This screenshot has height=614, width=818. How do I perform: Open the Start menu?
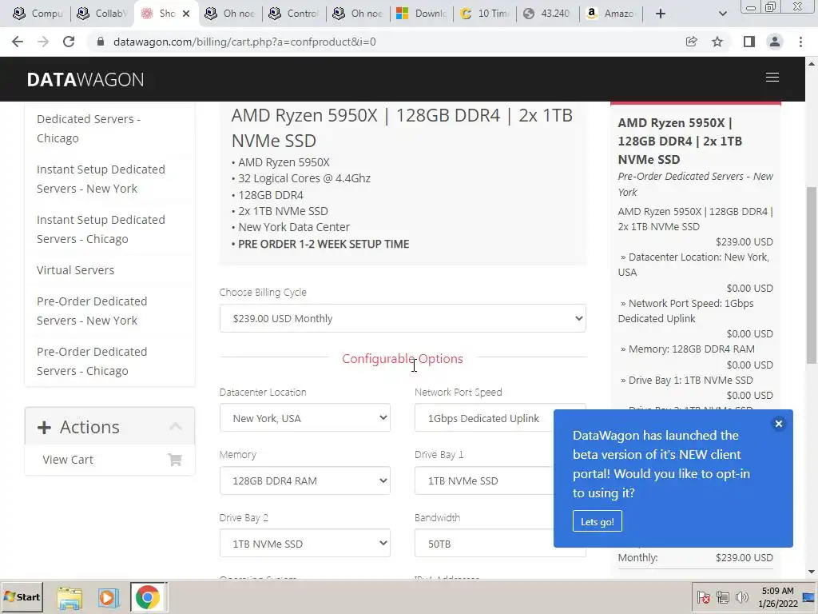[x=22, y=596]
